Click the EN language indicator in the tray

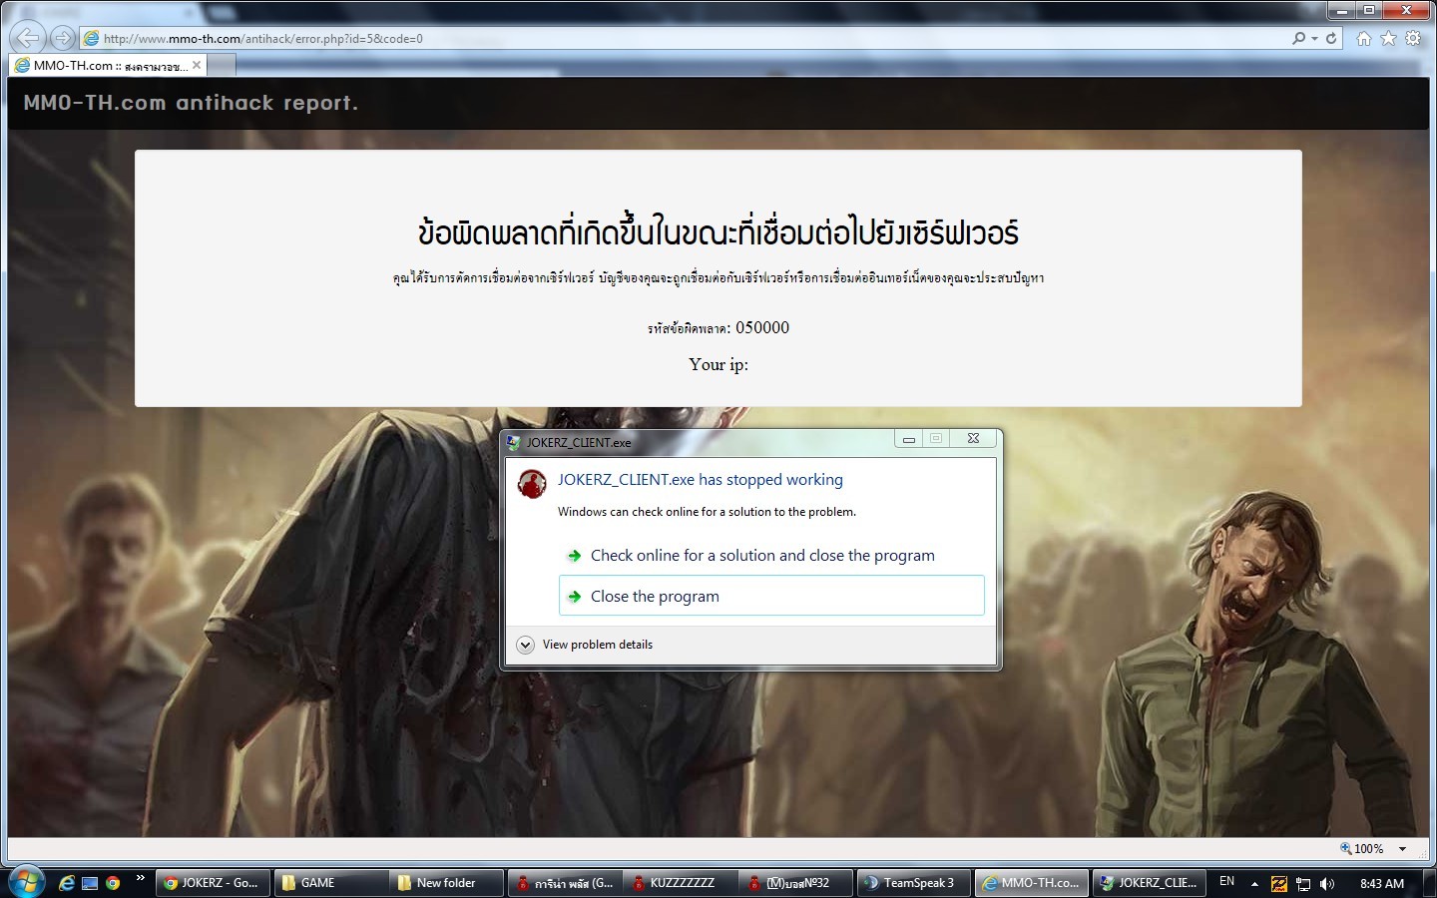pos(1226,882)
